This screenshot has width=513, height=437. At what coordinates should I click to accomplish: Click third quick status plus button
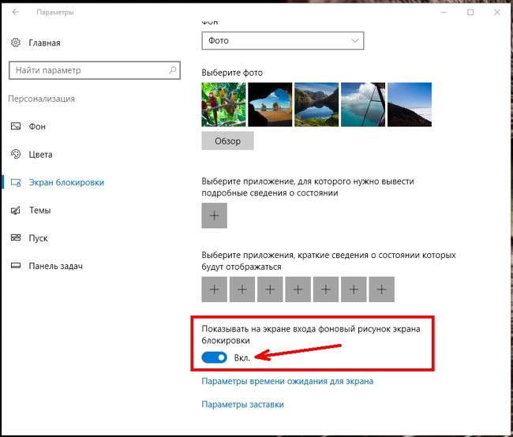[270, 289]
